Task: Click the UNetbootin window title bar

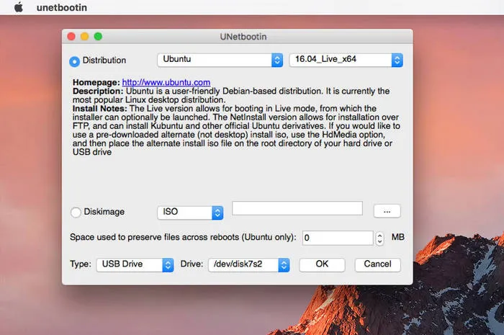Action: click(x=237, y=36)
